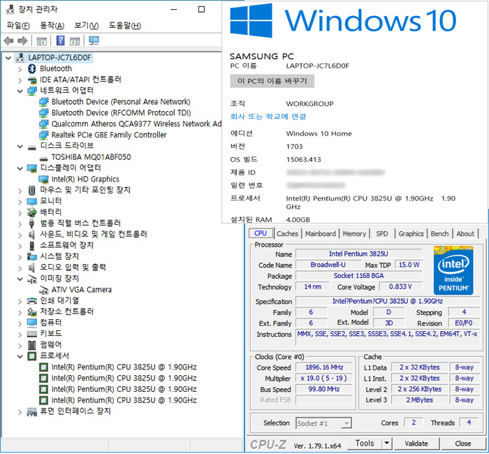Click the TOSHIBA MQ01ABF050 disk icon
The height and width of the screenshot is (454, 489).
pyautogui.click(x=43, y=158)
